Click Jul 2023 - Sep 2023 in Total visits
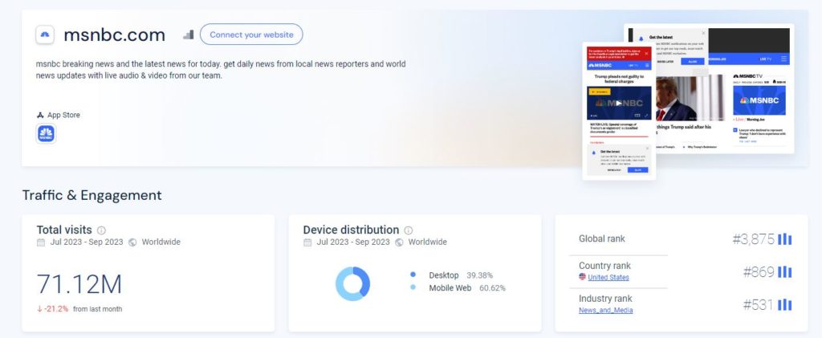Image resolution: width=822 pixels, height=338 pixels. click(87, 242)
